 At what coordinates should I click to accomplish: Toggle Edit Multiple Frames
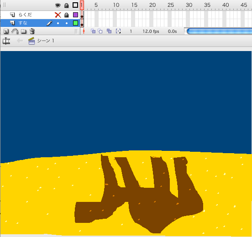[x=109, y=31]
